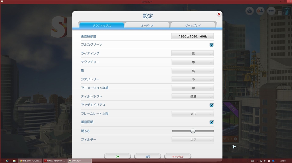Show hidden system tray icons arrow
This screenshot has width=292, height=163.
[257, 161]
